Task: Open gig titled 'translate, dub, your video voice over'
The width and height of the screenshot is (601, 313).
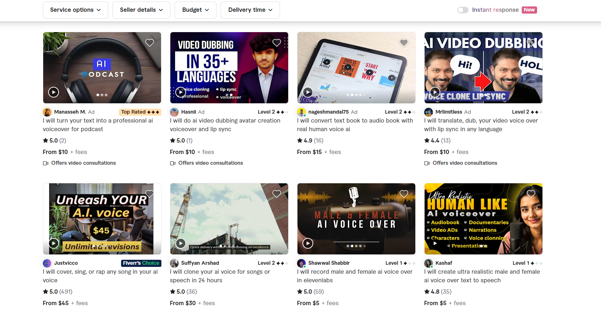Action: 481,125
